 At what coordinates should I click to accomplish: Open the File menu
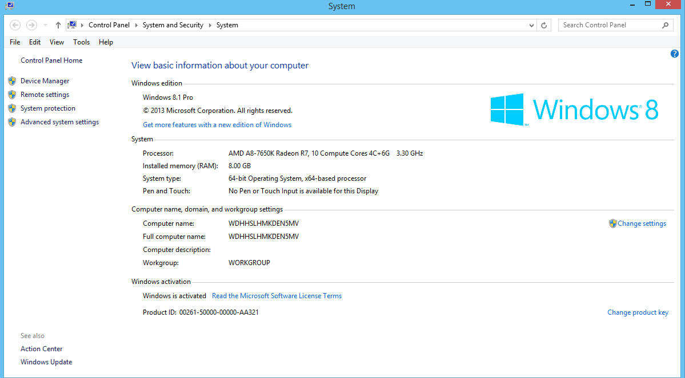(15, 42)
